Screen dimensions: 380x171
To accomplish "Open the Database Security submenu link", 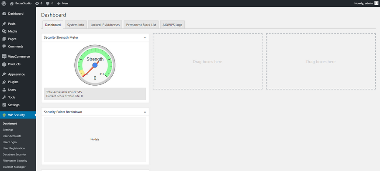I will tap(14, 154).
